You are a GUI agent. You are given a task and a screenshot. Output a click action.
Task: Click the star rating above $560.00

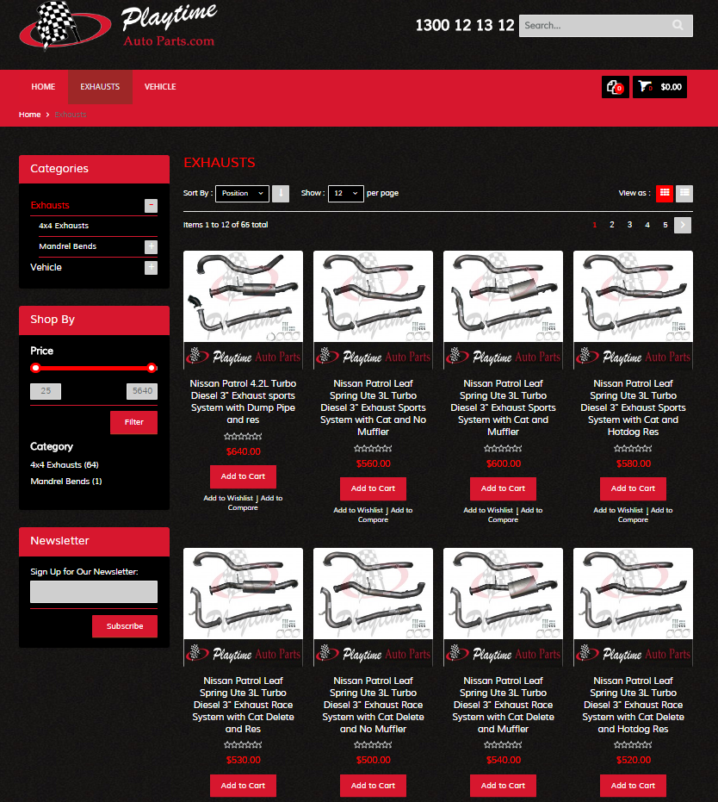[373, 449]
